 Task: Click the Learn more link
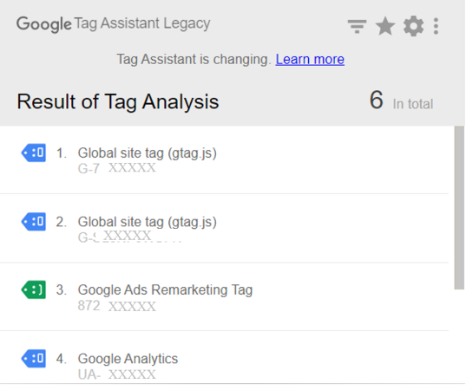coord(310,59)
